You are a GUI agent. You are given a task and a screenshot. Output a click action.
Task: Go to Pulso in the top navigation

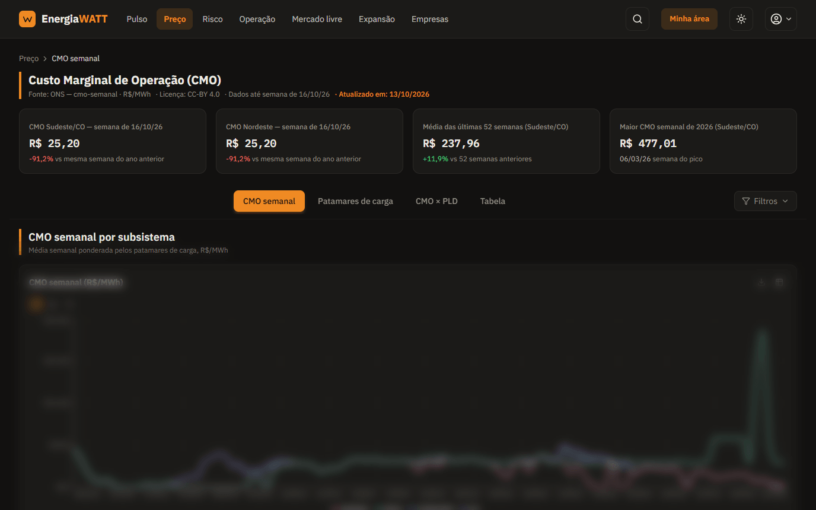[x=137, y=19]
